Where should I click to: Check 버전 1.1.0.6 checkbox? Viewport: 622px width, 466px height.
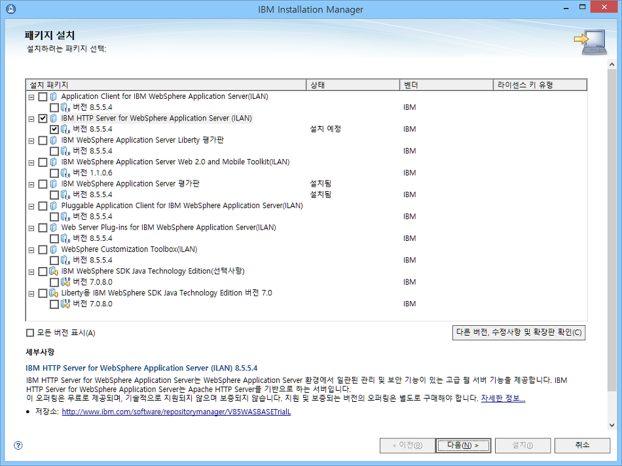[x=54, y=173]
